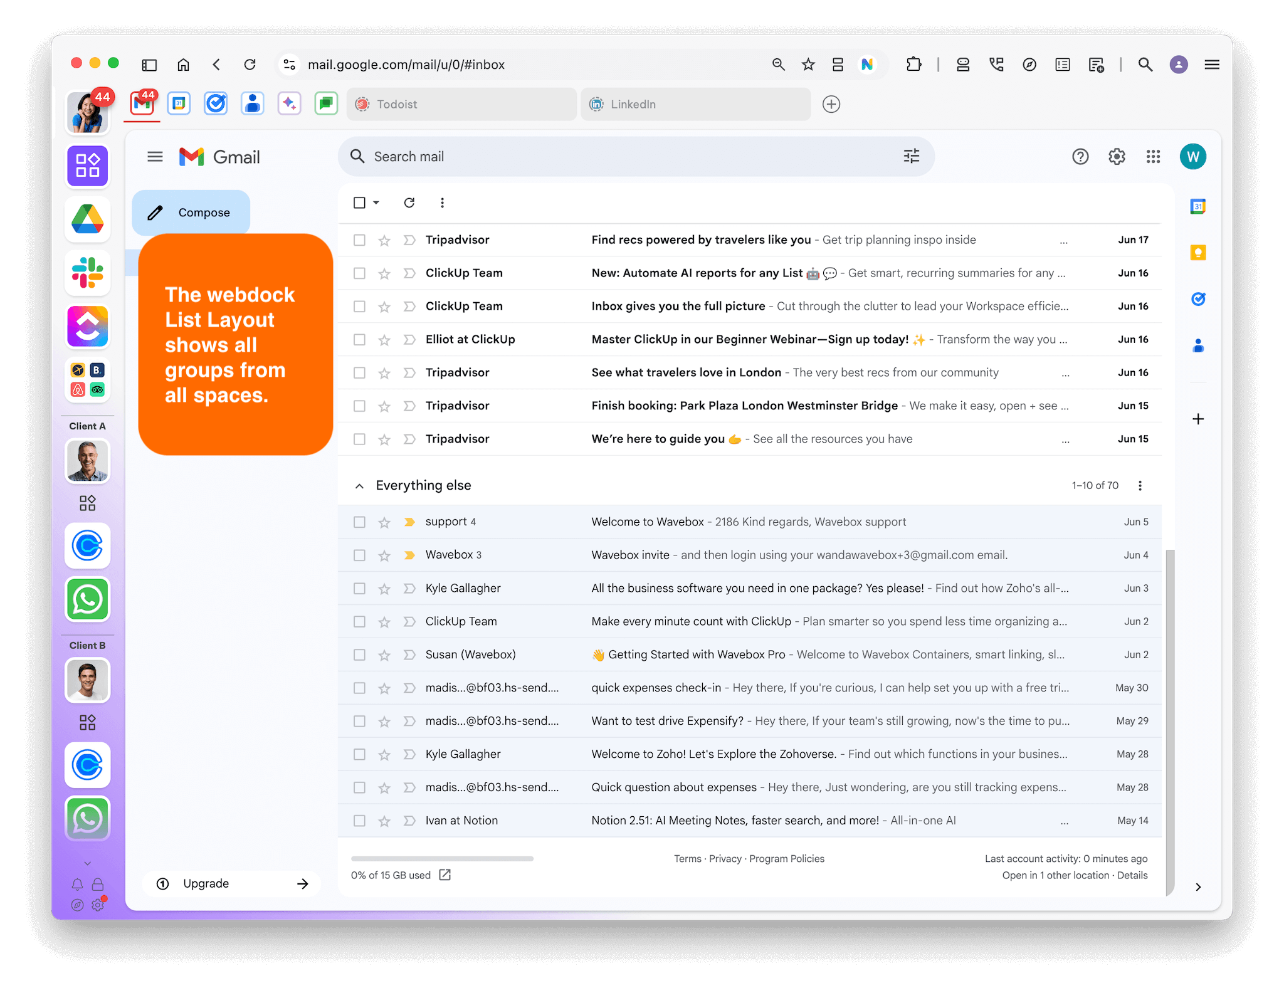Open the ClickUp app in the sidebar

click(88, 326)
